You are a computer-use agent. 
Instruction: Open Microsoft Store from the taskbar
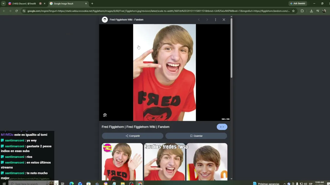tap(88, 184)
